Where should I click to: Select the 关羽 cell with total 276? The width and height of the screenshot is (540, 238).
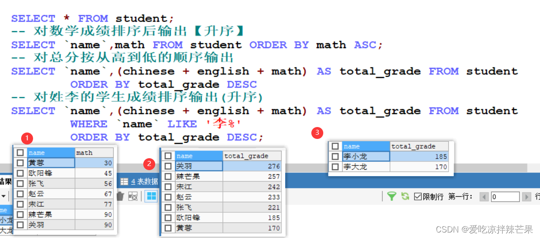[x=199, y=166]
